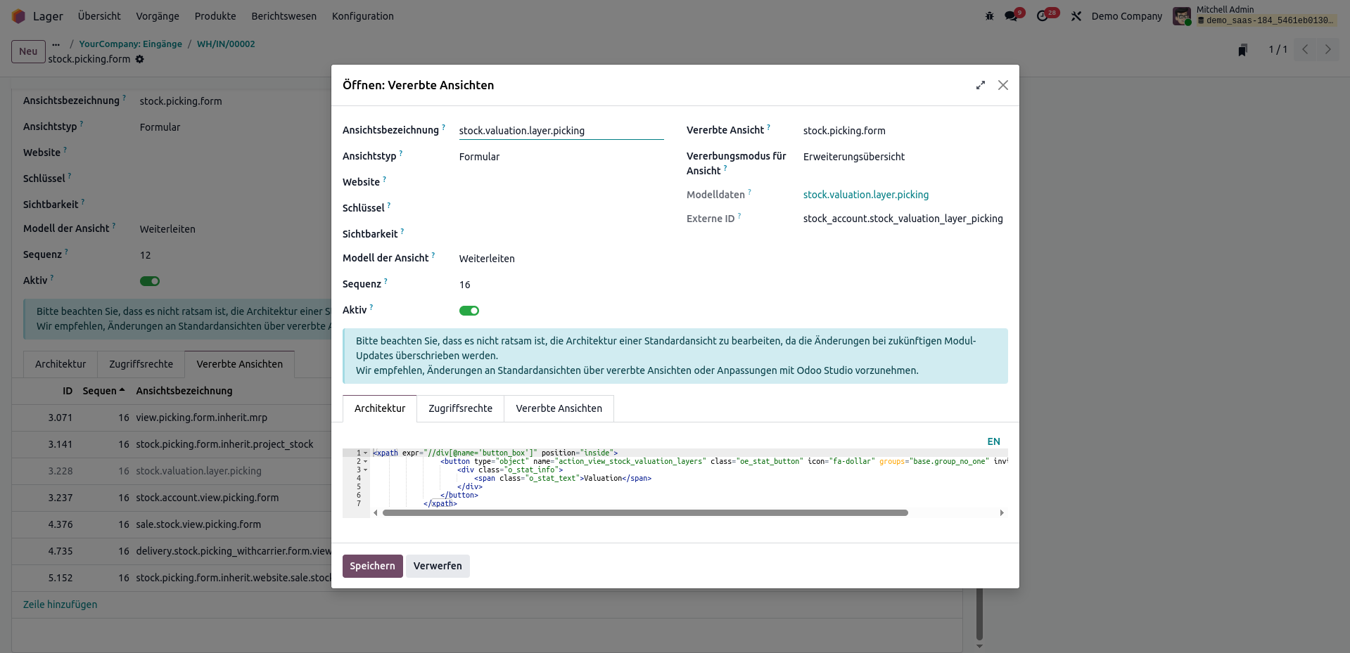The height and width of the screenshot is (653, 1350).
Task: Click the Speichern button
Action: point(372,566)
